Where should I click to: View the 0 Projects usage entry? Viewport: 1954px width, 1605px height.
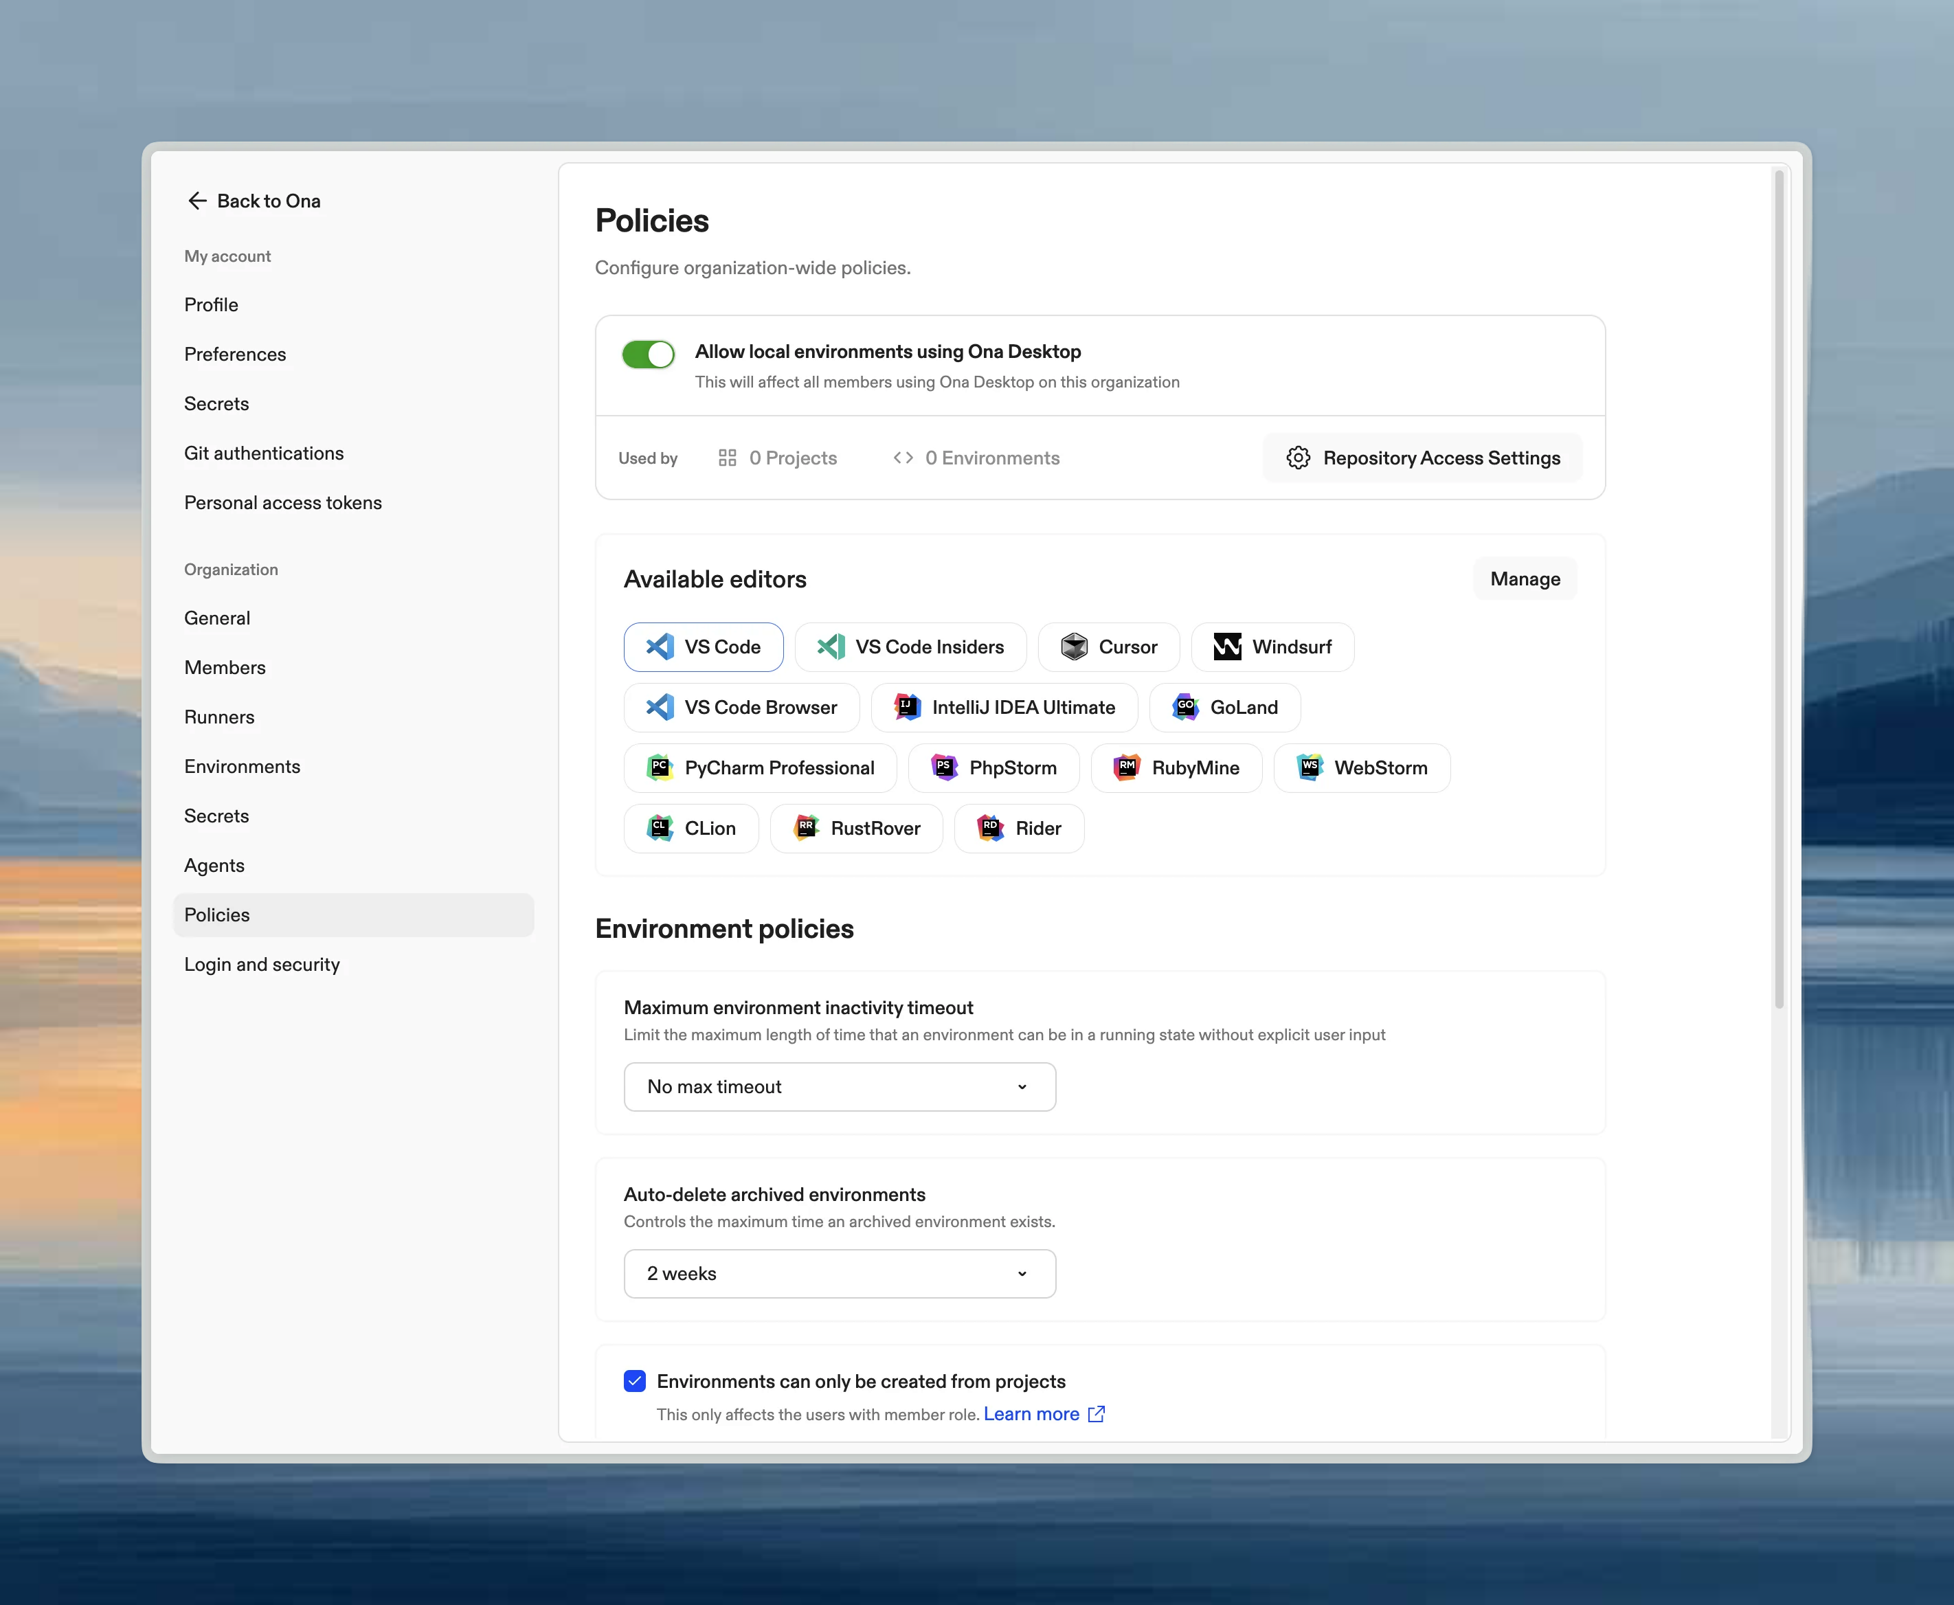click(x=778, y=458)
